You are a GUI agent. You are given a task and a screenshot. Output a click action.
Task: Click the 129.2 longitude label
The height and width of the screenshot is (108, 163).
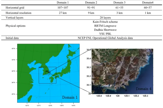[x=136, y=96]
